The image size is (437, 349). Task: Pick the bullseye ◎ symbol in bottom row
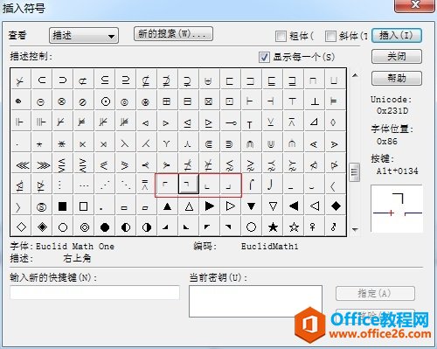tap(84, 227)
